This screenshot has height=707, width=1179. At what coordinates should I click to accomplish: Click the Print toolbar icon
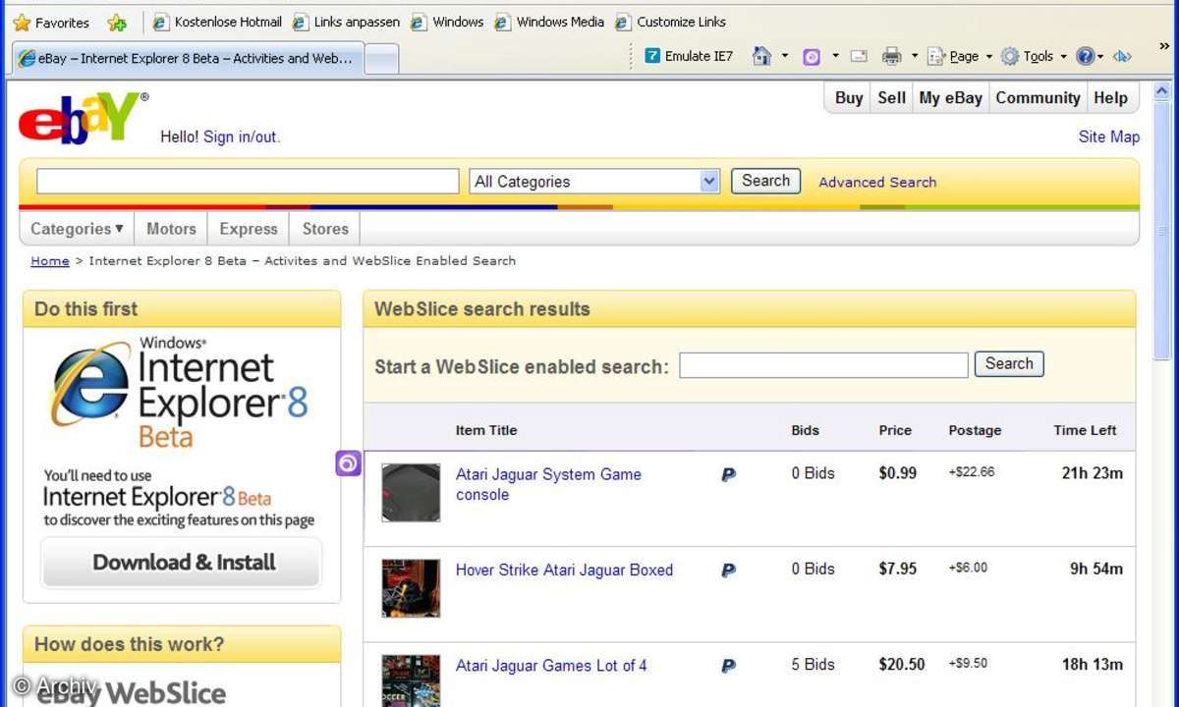pyautogui.click(x=891, y=56)
